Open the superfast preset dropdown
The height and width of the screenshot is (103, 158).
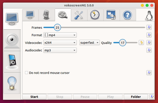(90, 43)
